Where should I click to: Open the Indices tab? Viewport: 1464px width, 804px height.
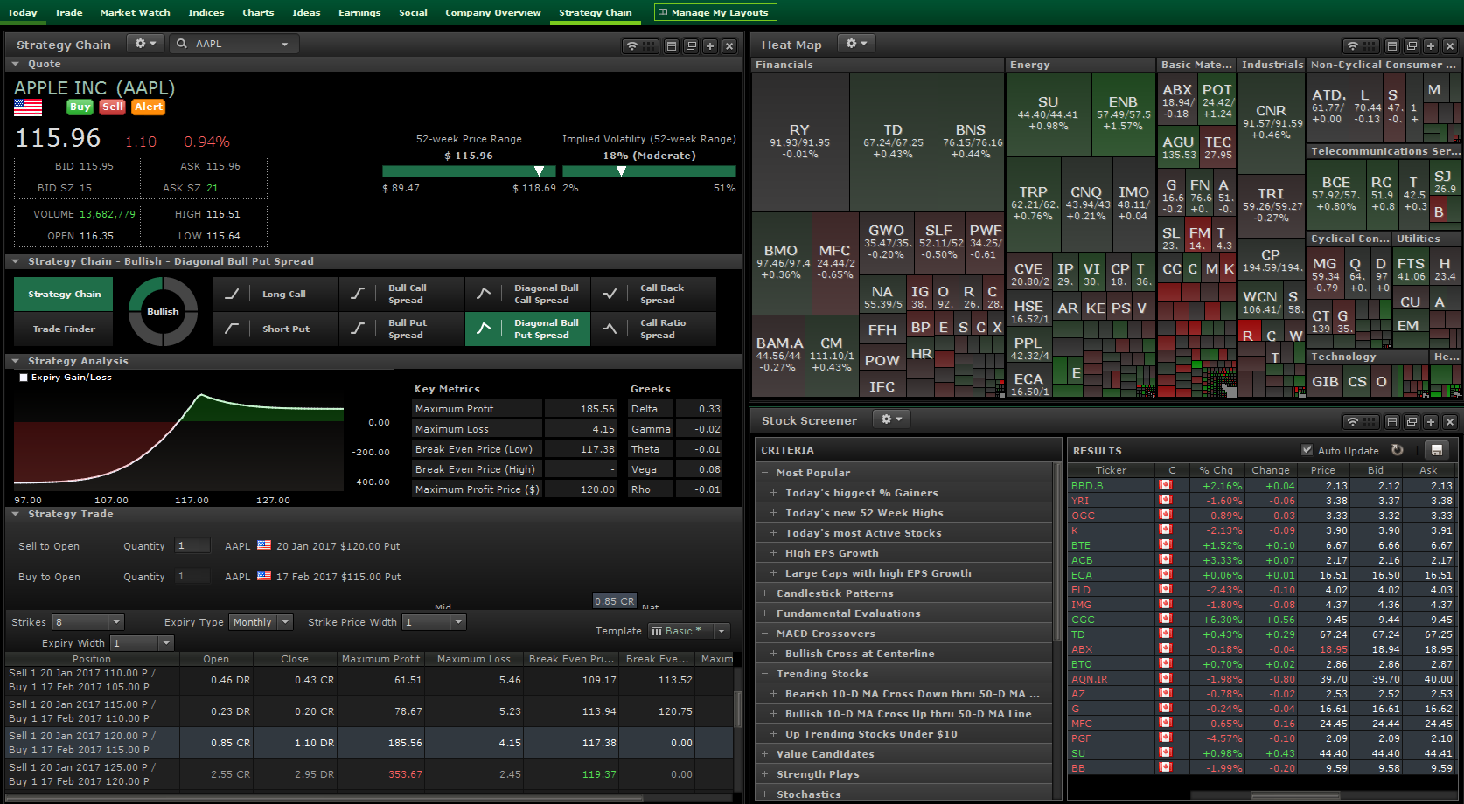click(206, 12)
